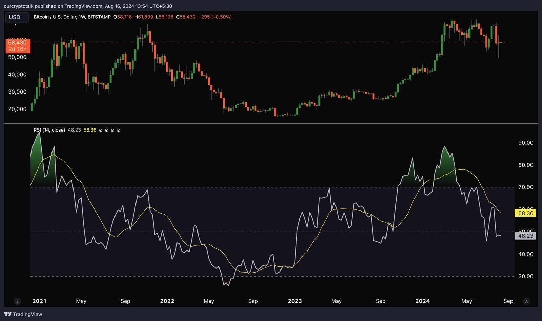Toggle the first slashed-circle visibility icon beside RSI values
Viewport: 542px width, 321px height.
(x=100, y=130)
